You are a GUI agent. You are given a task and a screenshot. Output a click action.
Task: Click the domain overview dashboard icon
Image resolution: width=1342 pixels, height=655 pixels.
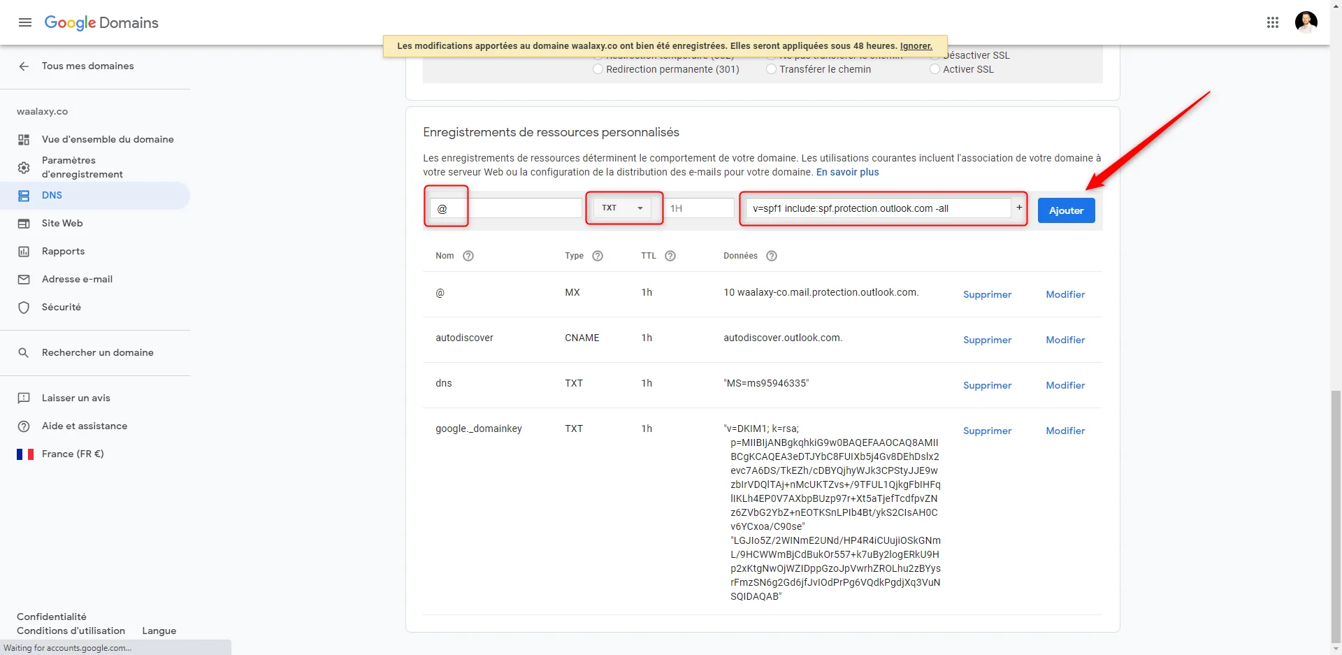click(24, 140)
